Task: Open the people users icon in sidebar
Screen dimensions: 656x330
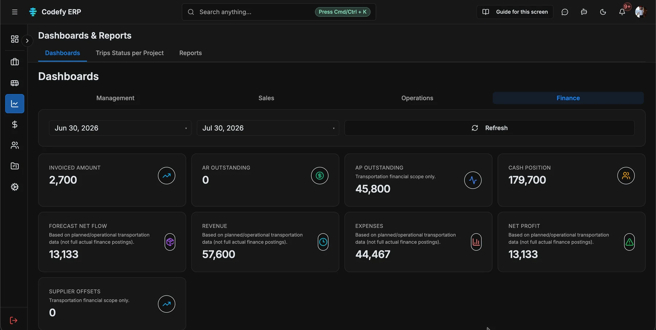Action: 15,145
